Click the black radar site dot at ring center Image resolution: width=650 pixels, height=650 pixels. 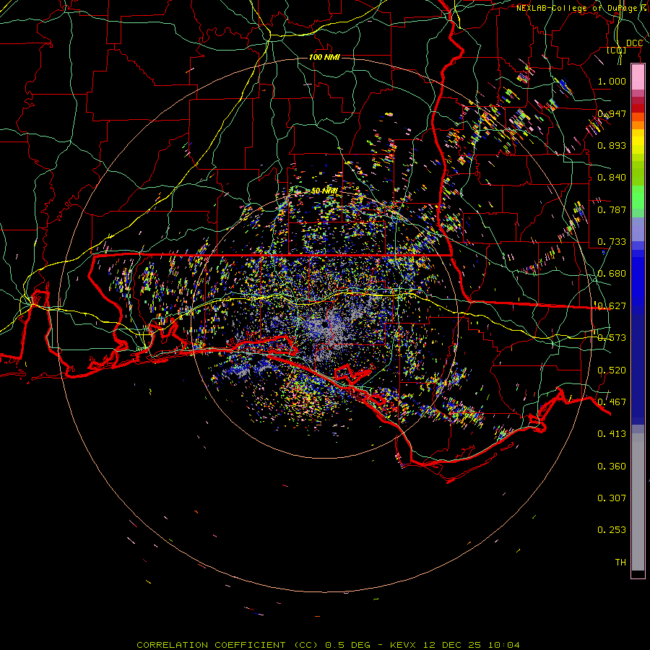(x=324, y=325)
